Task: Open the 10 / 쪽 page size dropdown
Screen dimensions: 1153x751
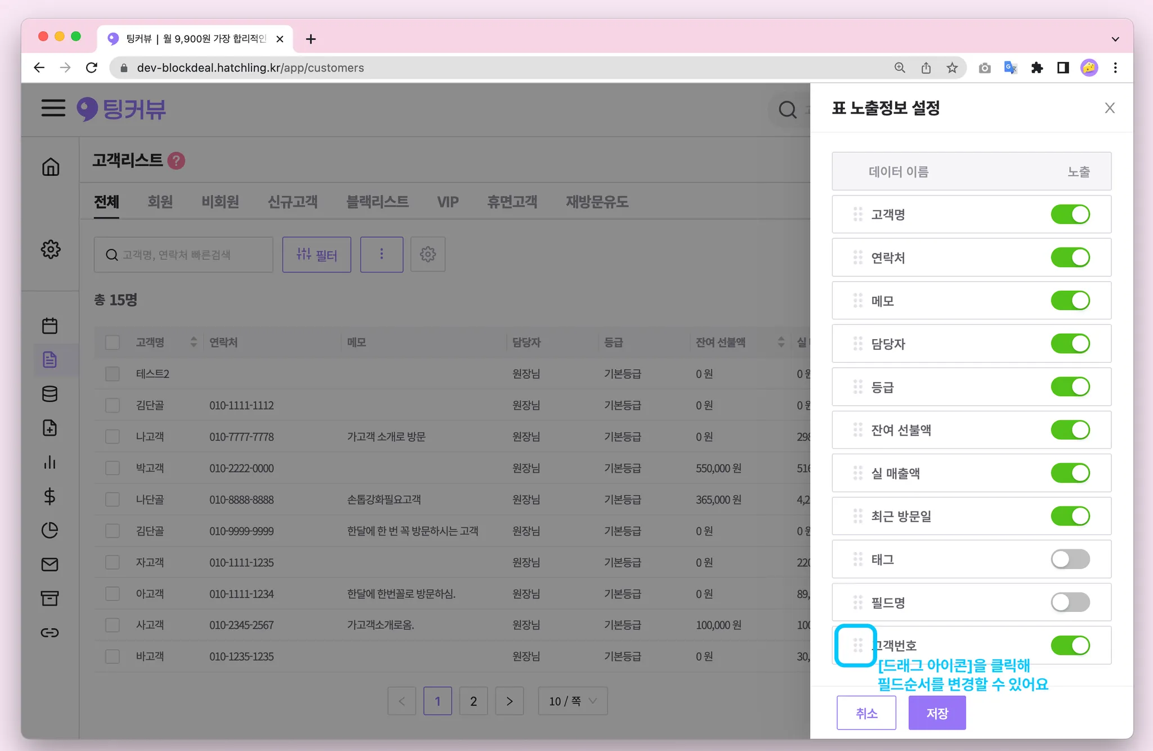Action: pos(573,701)
